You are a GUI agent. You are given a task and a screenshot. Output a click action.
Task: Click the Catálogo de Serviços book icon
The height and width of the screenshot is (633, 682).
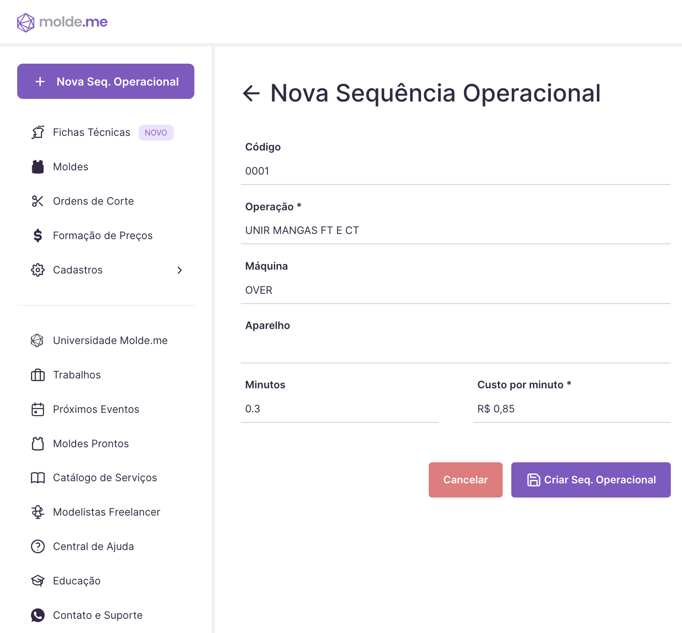(38, 478)
